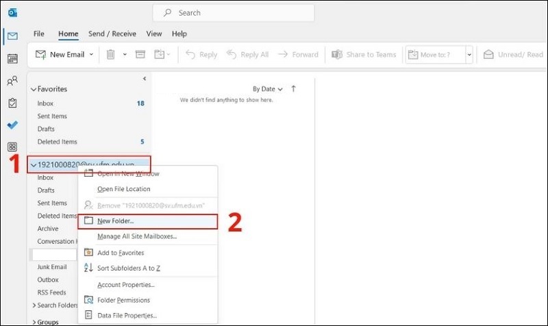Toggle Unread/Read status button
Image resolution: width=548 pixels, height=326 pixels.
[x=514, y=55]
